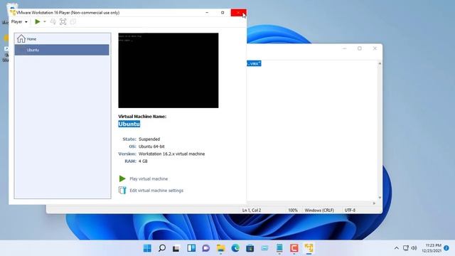Open the red Camtasia taskbar icon

[294, 248]
